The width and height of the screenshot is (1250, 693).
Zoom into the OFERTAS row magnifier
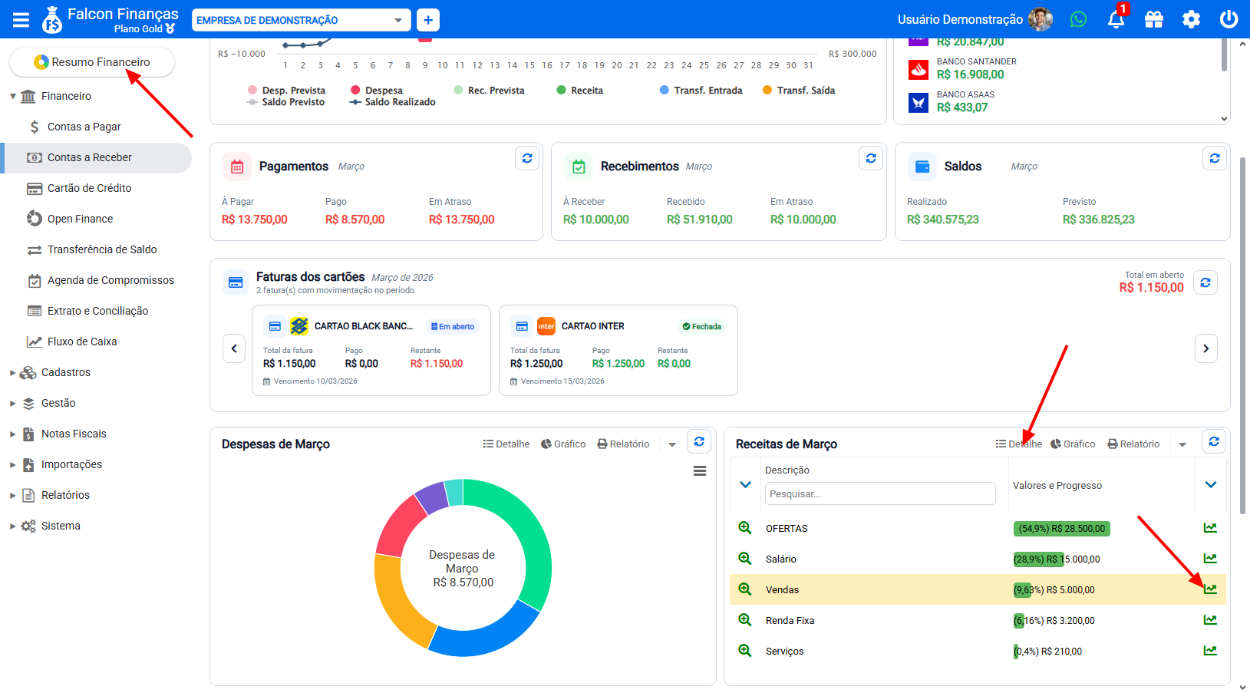(744, 528)
